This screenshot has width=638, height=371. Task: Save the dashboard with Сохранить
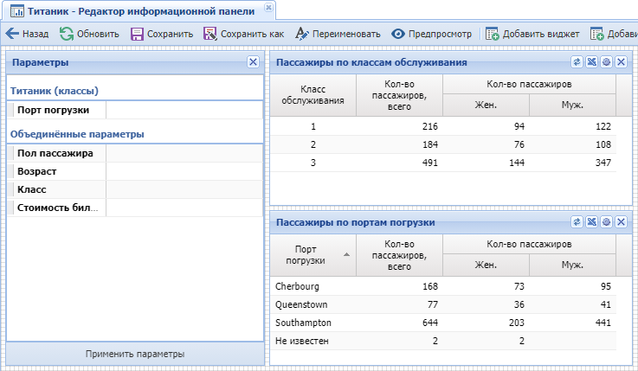click(162, 34)
